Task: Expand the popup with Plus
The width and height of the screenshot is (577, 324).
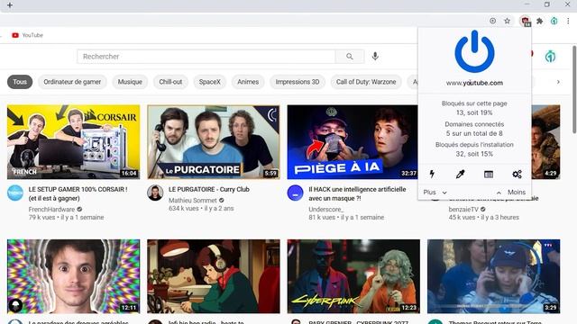Action: click(x=435, y=192)
